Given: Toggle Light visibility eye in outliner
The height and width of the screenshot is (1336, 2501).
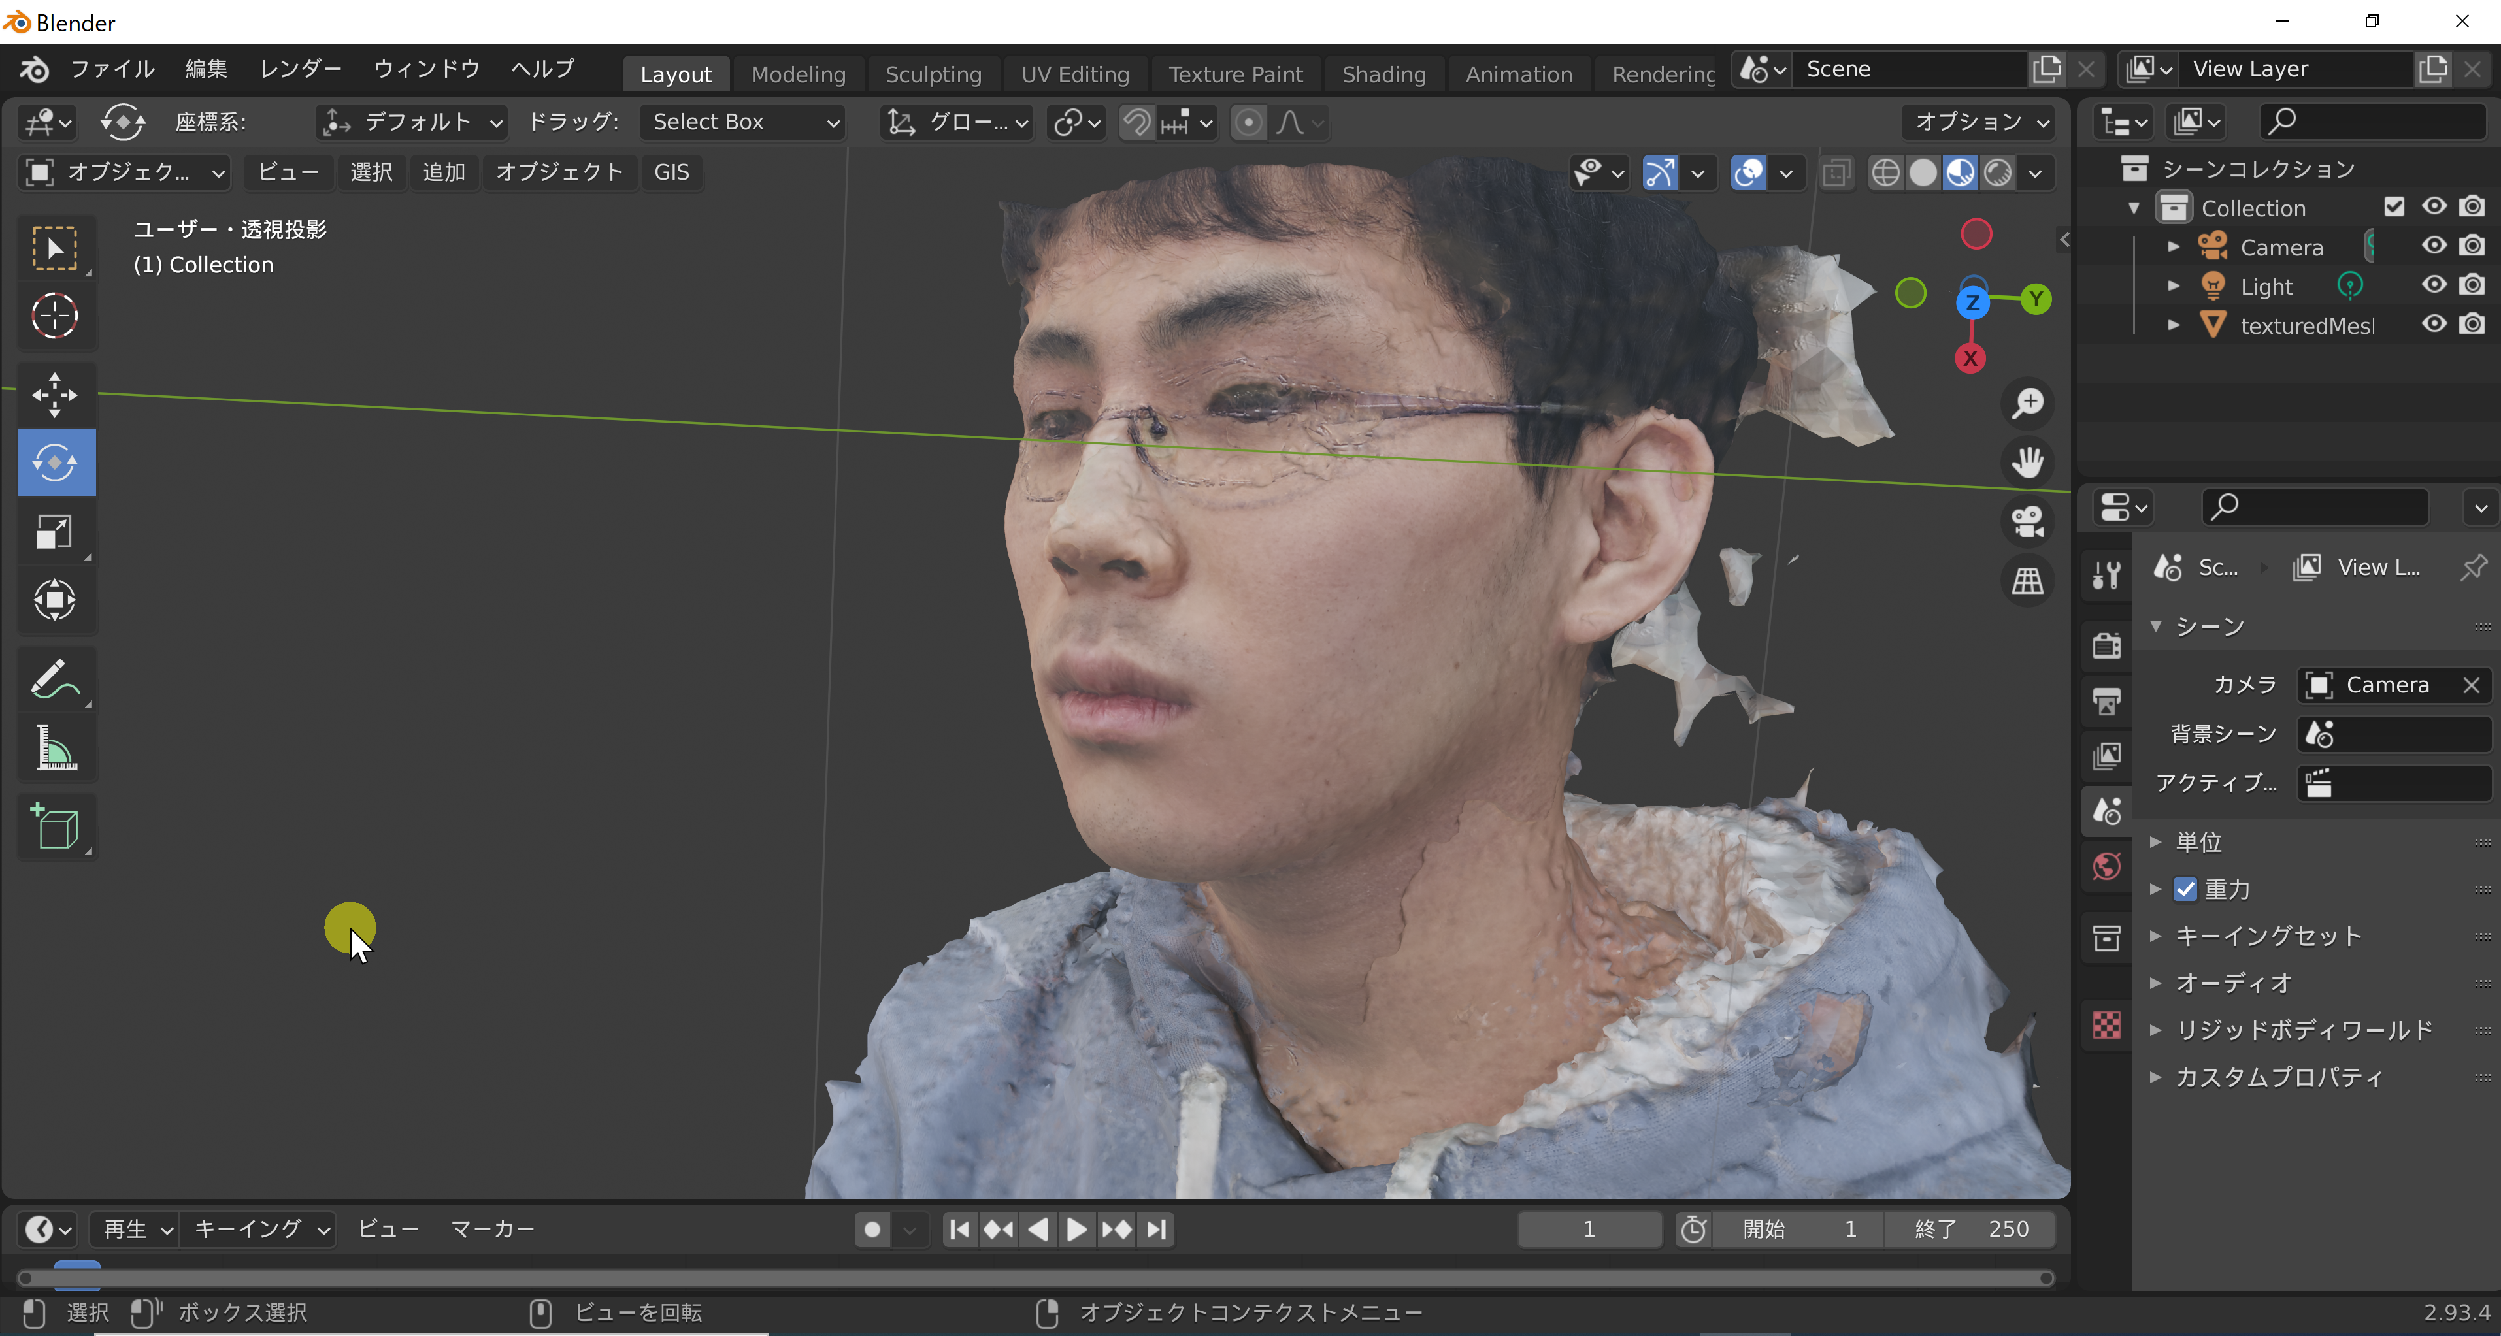Looking at the screenshot, I should pyautogui.click(x=2433, y=284).
